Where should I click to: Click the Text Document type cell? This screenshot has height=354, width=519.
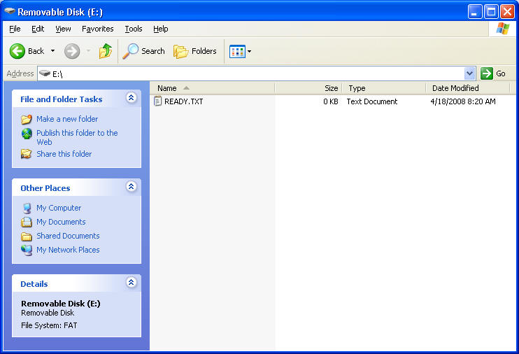point(371,101)
